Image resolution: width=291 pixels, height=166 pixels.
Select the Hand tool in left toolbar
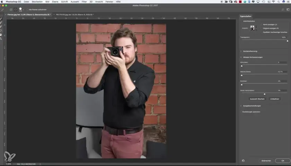[x=1, y=35]
